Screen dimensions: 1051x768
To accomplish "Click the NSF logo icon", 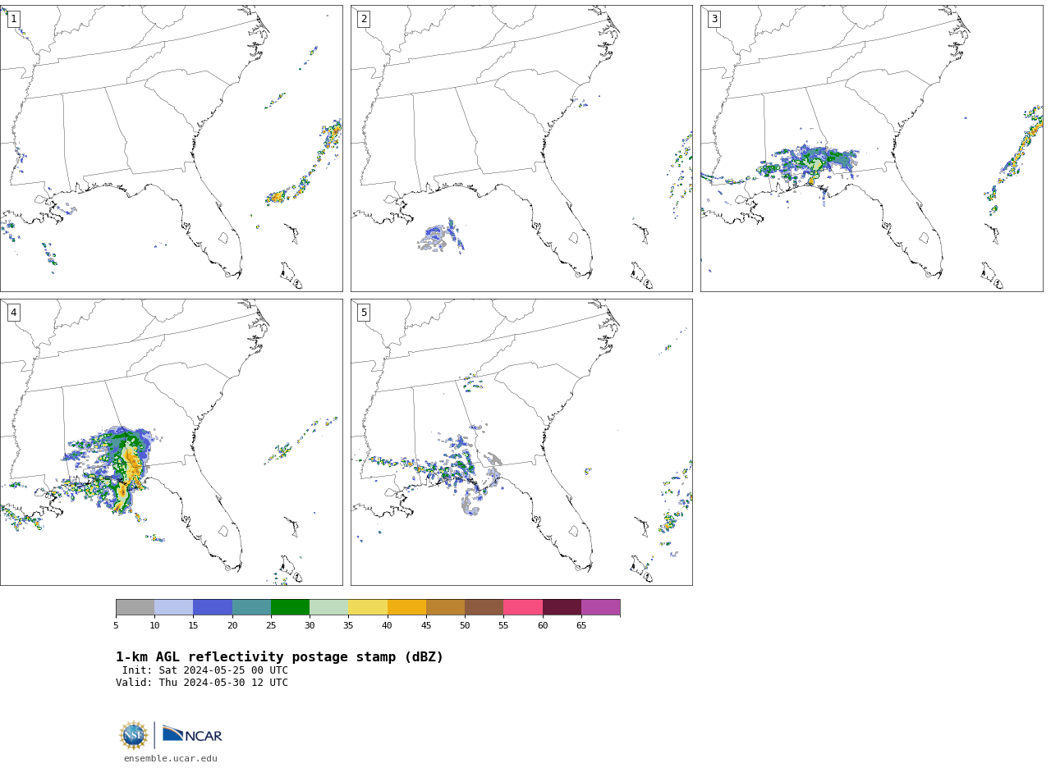I will coord(134,735).
